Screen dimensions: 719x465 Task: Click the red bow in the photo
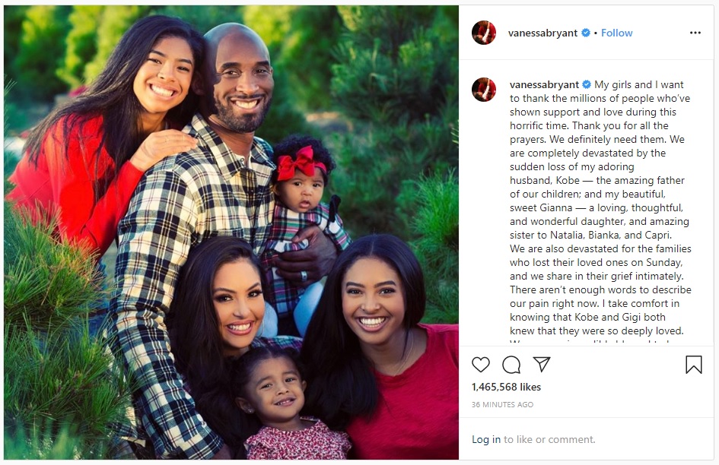[x=301, y=163]
